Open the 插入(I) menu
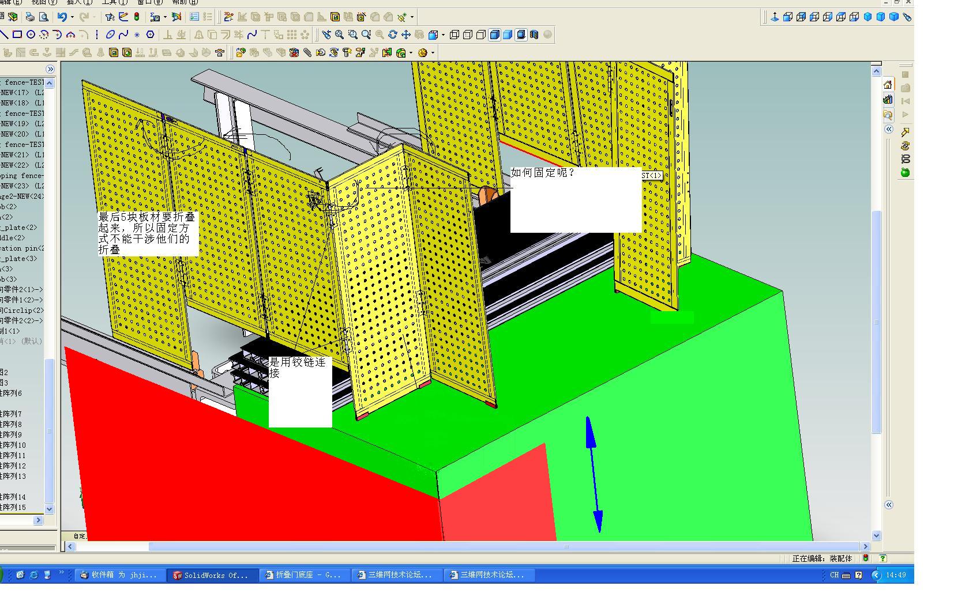Viewport: 969px width, 605px height. tap(79, 2)
